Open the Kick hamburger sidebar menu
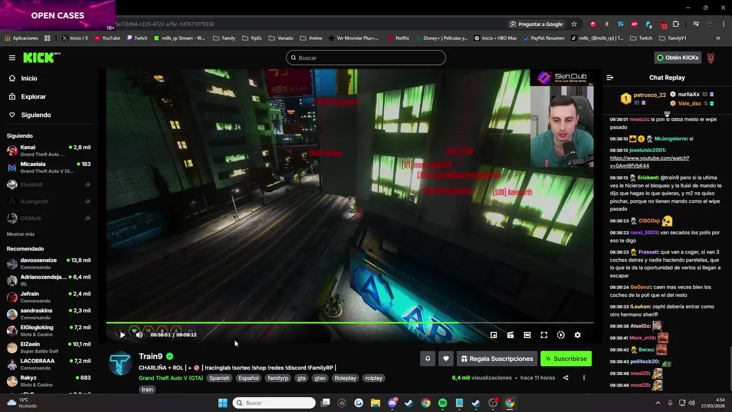Viewport: 732px width, 412px height. click(12, 58)
